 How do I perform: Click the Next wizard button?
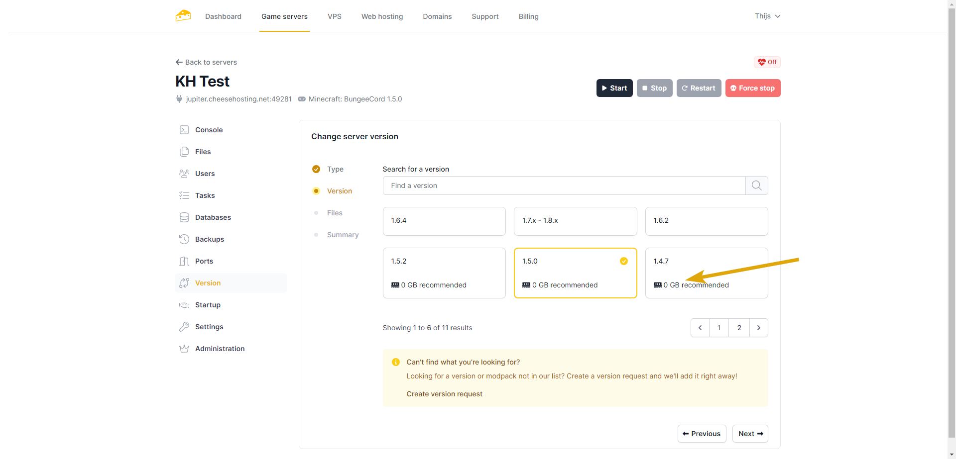point(750,434)
